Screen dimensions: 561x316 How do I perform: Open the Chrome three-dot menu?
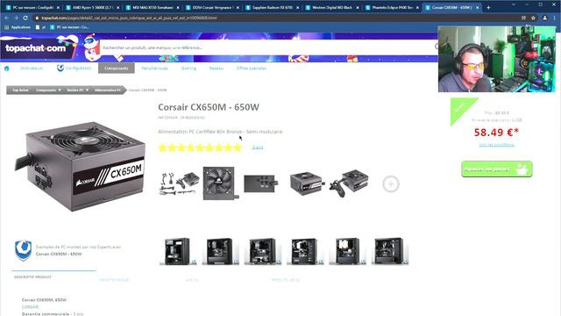coord(555,18)
